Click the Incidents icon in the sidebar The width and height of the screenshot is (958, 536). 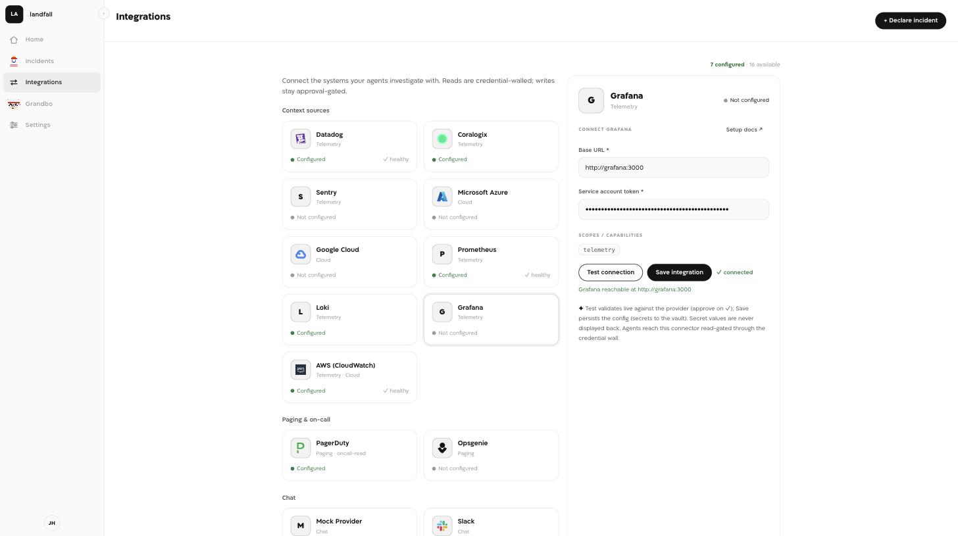14,61
